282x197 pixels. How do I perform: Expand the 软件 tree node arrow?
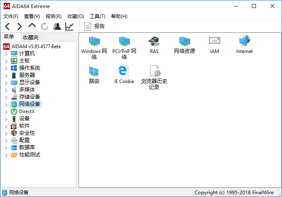(x=6, y=126)
